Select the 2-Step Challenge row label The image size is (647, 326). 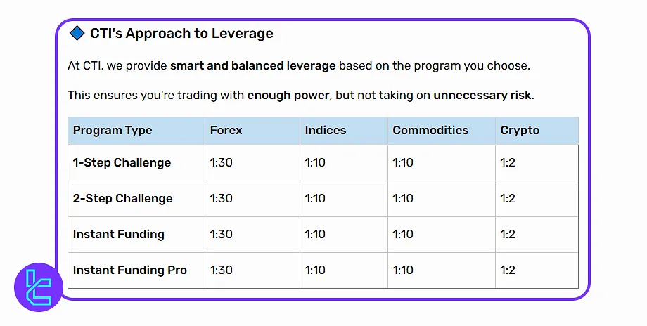[122, 198]
